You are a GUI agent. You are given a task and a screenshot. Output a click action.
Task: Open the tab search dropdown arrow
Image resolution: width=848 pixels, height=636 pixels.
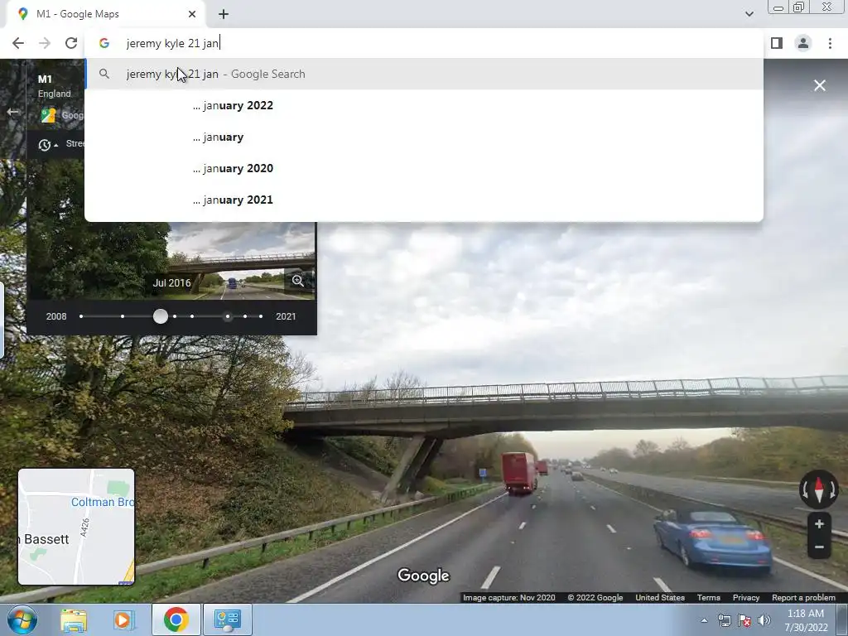(749, 14)
